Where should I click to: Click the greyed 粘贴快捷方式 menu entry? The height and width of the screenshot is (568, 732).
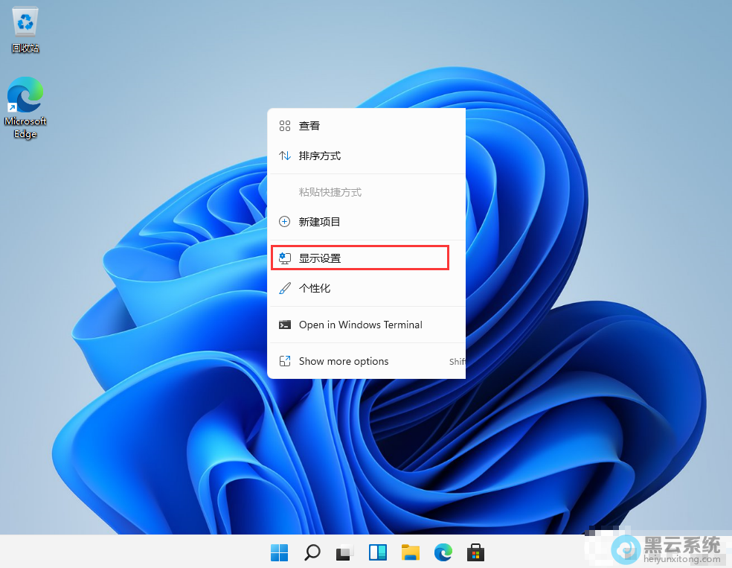tap(330, 192)
